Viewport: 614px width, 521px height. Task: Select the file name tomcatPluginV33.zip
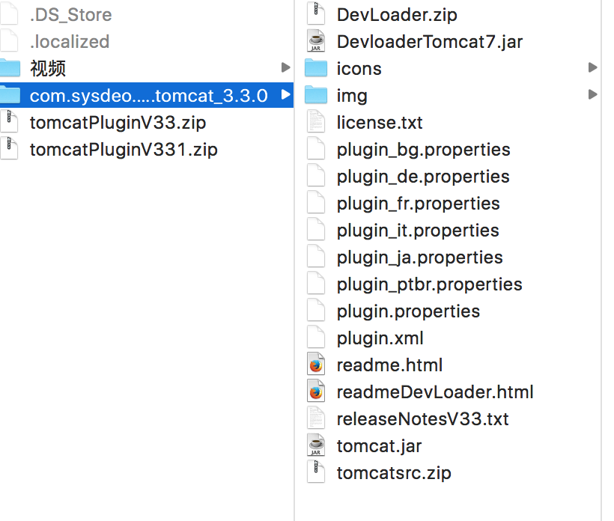[x=118, y=124]
